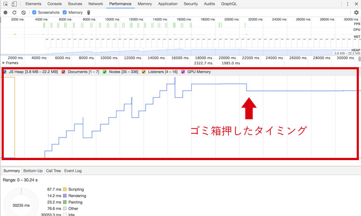The image size is (361, 216).
Task: Toggle the Memory checkbox in toolbar
Action: tap(64, 12)
